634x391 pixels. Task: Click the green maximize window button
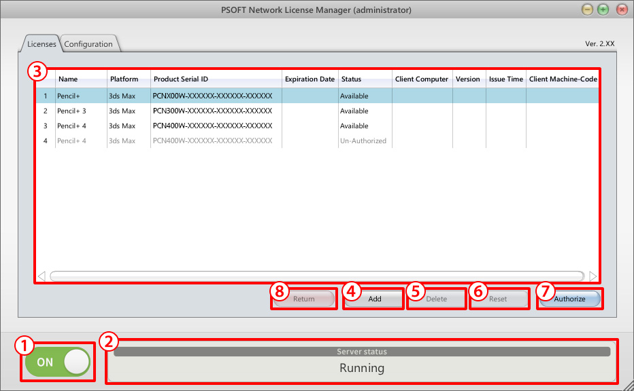tap(603, 10)
